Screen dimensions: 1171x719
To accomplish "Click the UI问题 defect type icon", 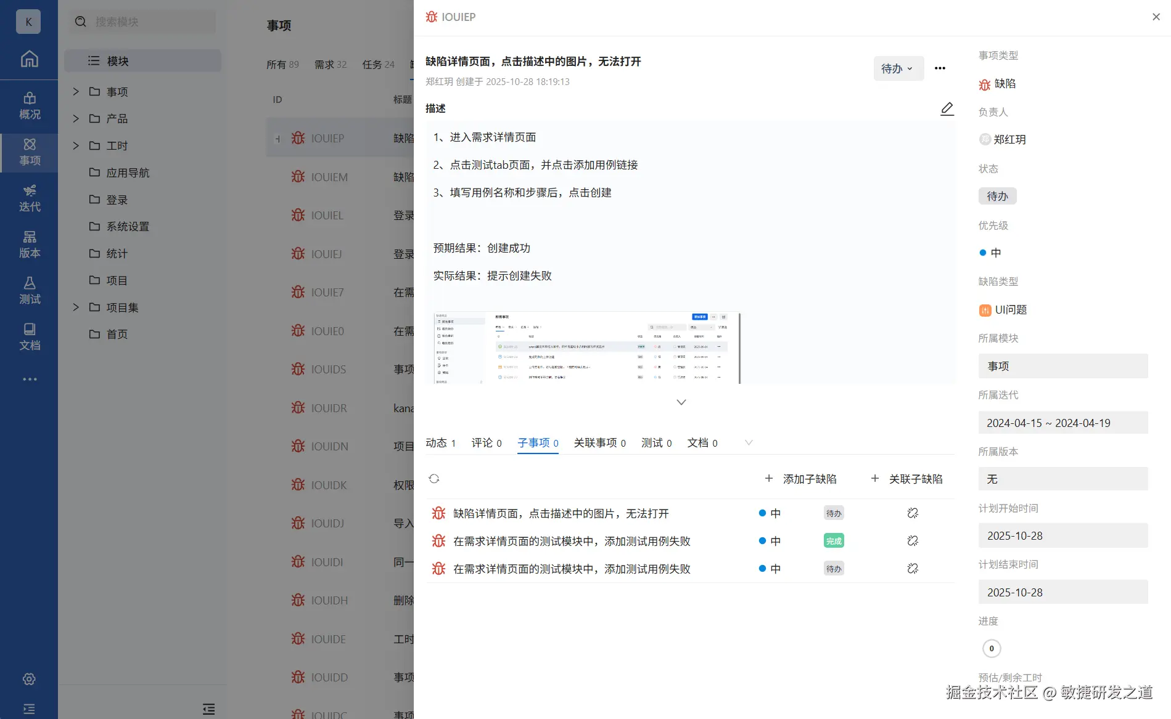I will point(985,311).
